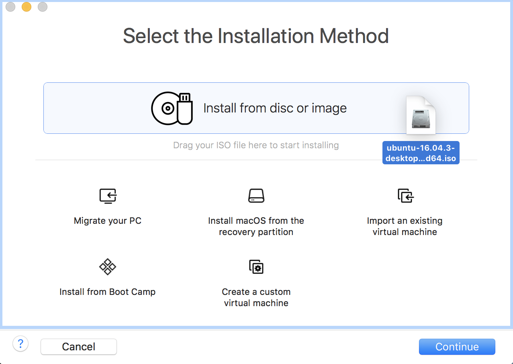Choose the Migrate your PC label
513x364 pixels.
point(108,221)
